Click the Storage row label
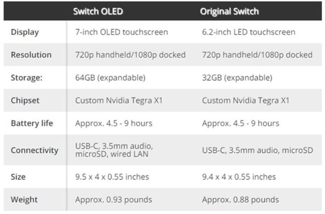The image size is (325, 214). (x=26, y=77)
